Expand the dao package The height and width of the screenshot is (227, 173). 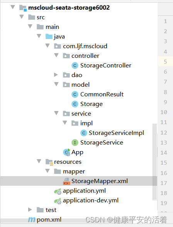point(56,75)
